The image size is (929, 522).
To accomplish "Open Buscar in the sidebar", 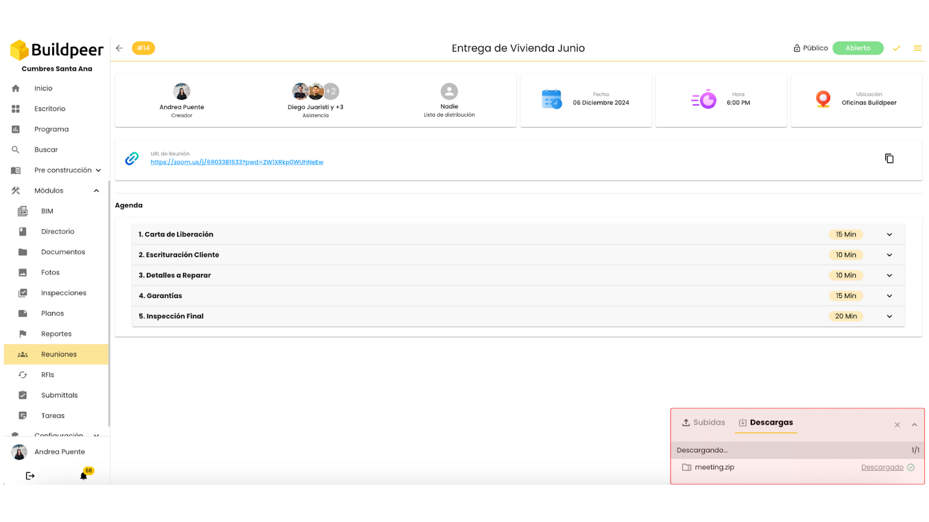I will click(46, 150).
